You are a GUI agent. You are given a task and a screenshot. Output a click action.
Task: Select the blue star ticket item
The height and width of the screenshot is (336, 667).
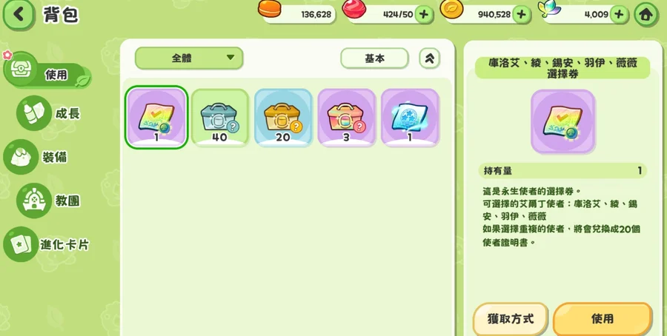click(x=410, y=117)
